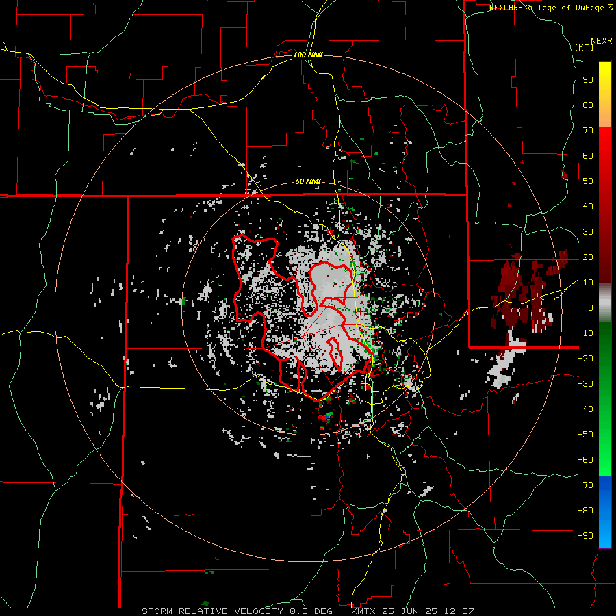Click the 25 JUN 25 date in the footer
Screen dimensions: 616x616
411,611
